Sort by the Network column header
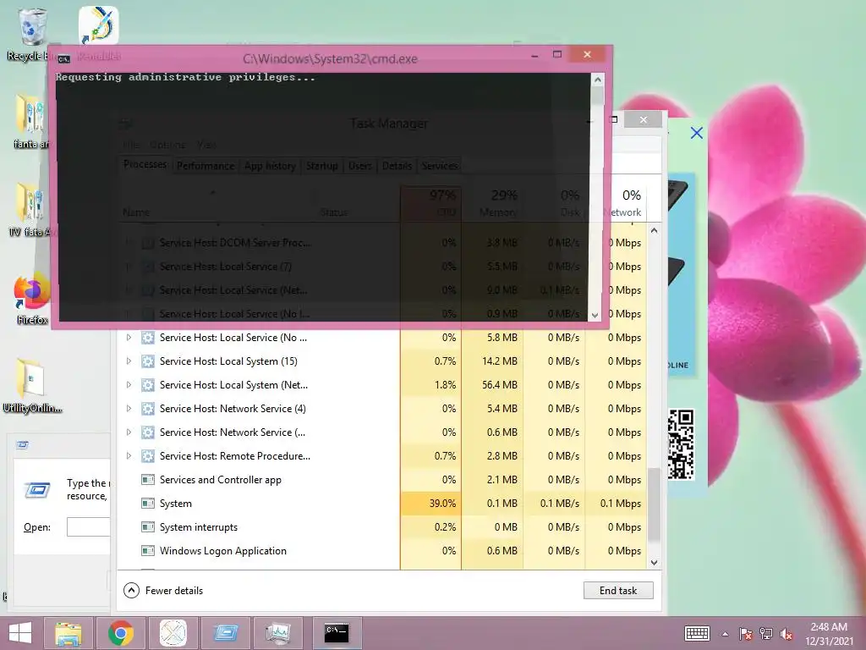This screenshot has width=866, height=650. pyautogui.click(x=623, y=203)
